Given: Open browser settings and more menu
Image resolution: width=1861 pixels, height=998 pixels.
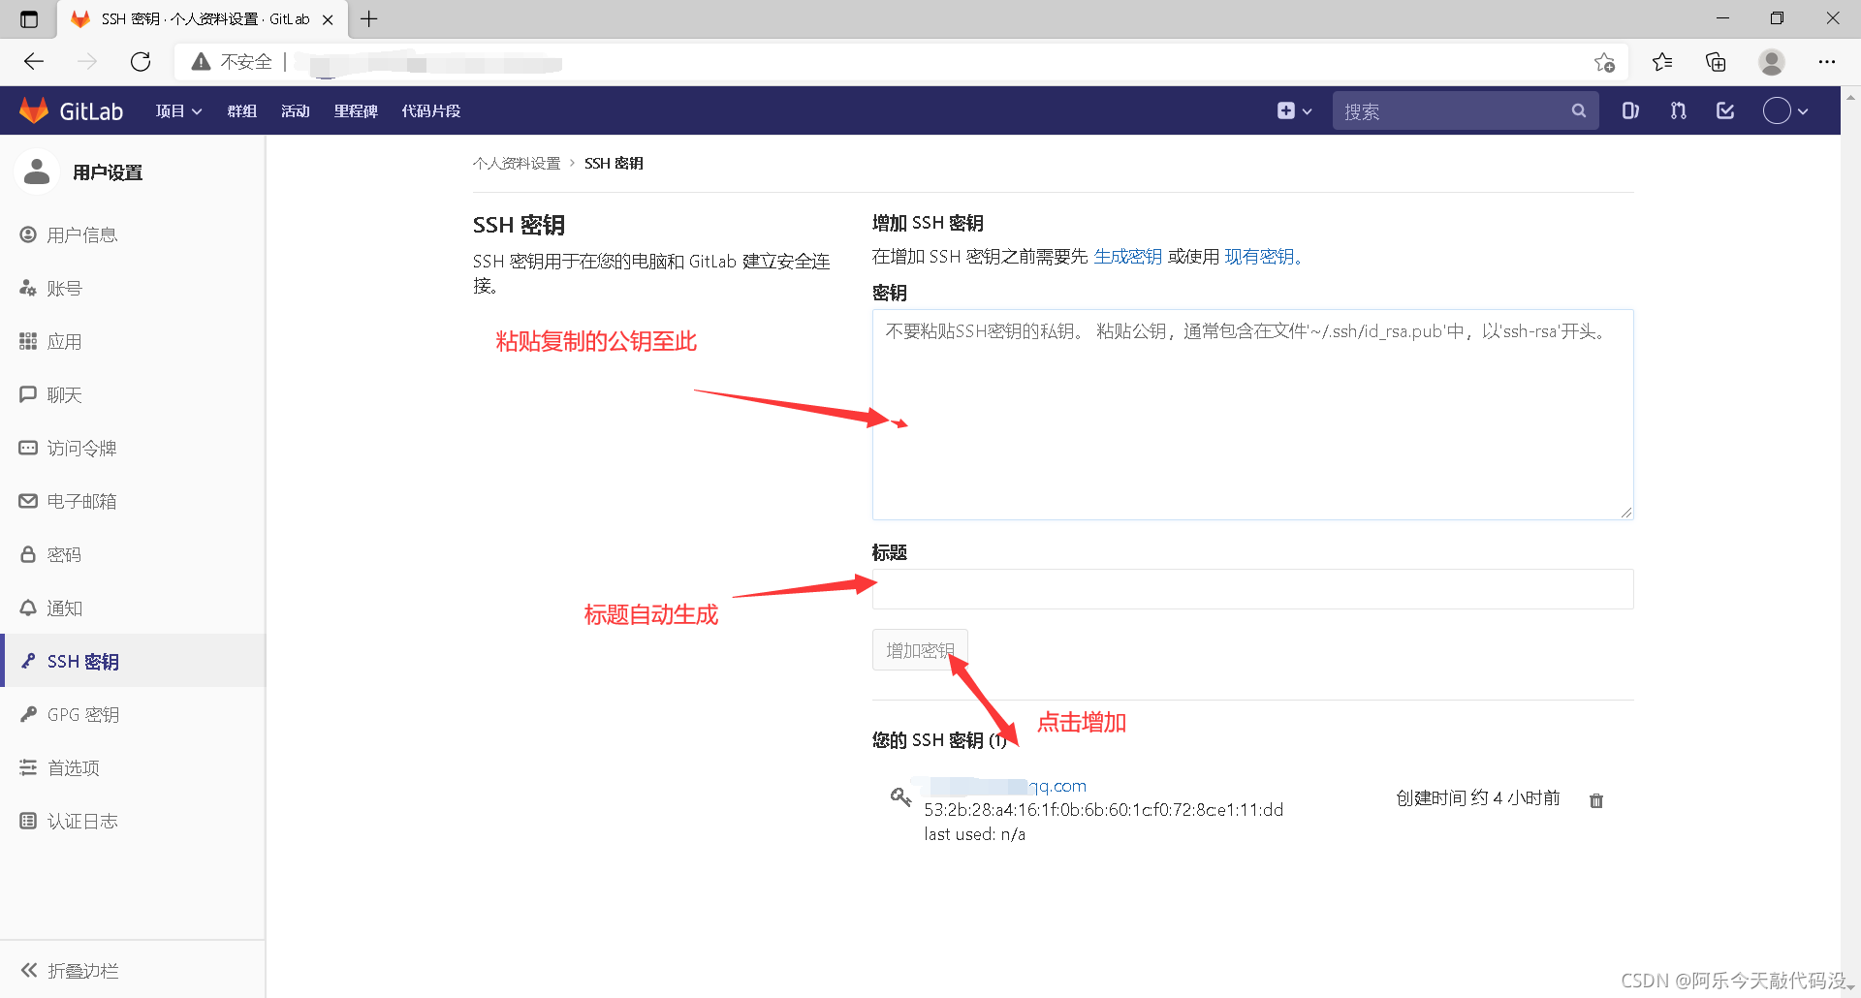Looking at the screenshot, I should coord(1827,62).
